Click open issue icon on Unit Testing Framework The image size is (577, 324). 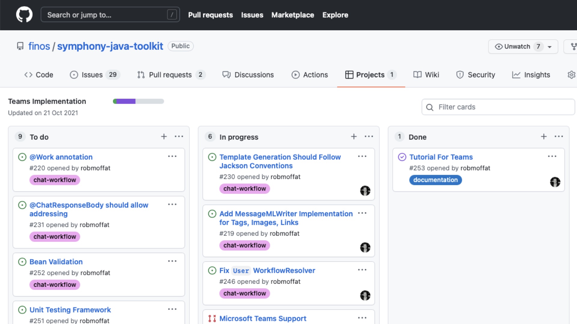[x=22, y=310]
